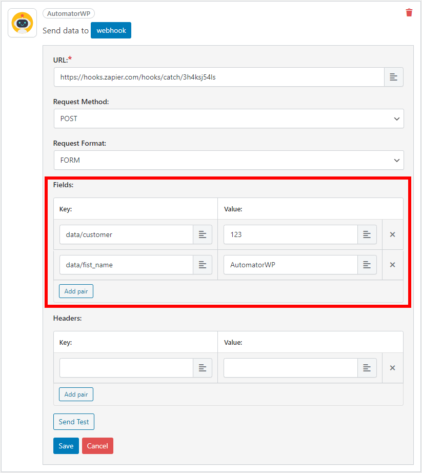
Task: Click into the URL input field
Action: pyautogui.click(x=205, y=76)
